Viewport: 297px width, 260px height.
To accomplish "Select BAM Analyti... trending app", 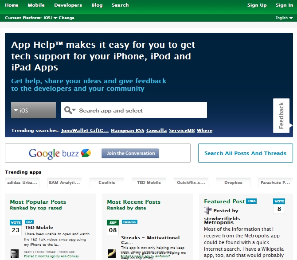I will coord(64,182).
